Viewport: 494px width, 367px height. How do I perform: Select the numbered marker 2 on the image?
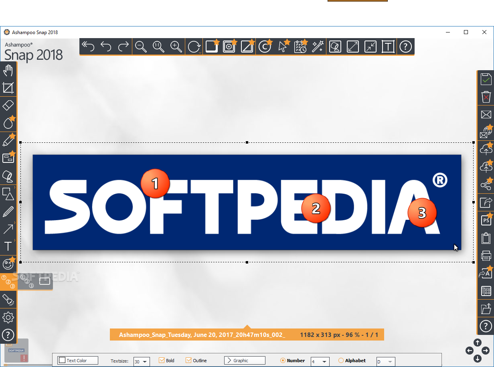pyautogui.click(x=316, y=208)
